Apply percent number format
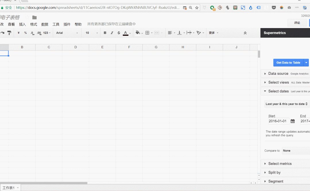This screenshot has height=191, width=310. [26, 33]
